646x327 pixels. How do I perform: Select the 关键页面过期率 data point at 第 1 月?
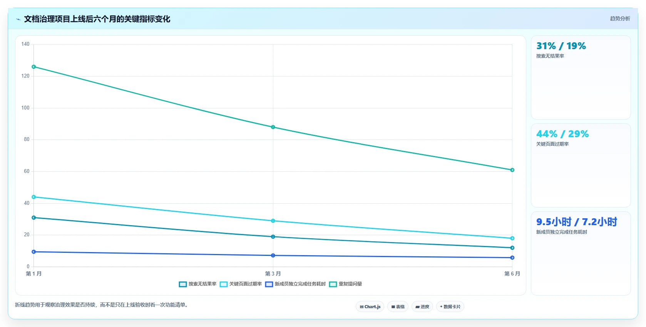pyautogui.click(x=34, y=197)
